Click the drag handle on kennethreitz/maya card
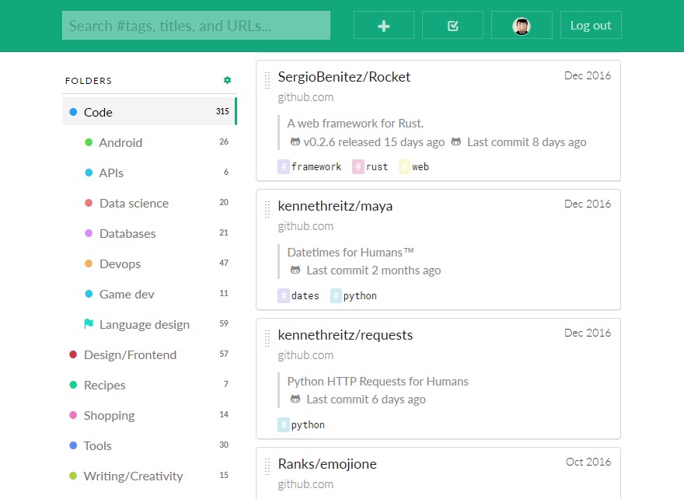684x499 pixels. [267, 209]
